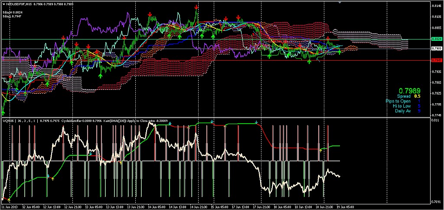Click the green 0.8024 price tag on the axis
The image size is (444, 210).
[437, 39]
